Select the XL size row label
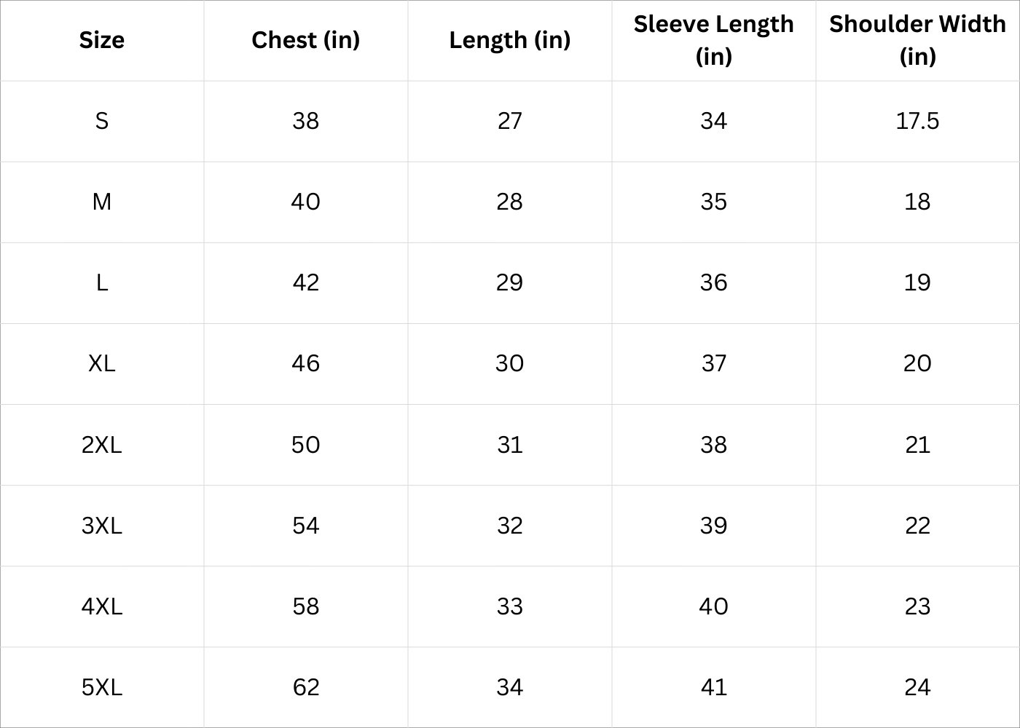Image resolution: width=1020 pixels, height=728 pixels. tap(102, 363)
